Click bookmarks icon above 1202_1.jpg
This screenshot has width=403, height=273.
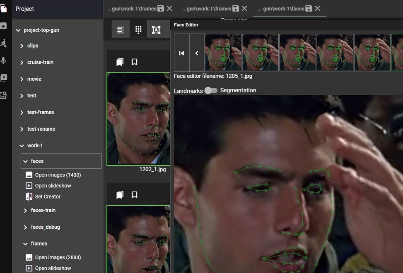[x=120, y=62]
